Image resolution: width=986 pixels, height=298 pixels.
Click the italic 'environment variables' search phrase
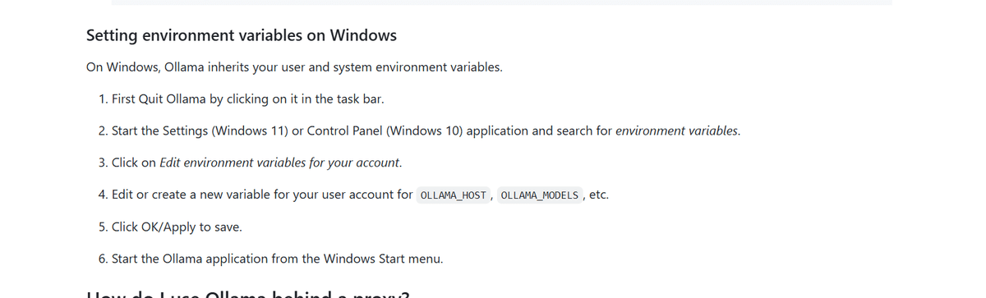click(x=677, y=131)
